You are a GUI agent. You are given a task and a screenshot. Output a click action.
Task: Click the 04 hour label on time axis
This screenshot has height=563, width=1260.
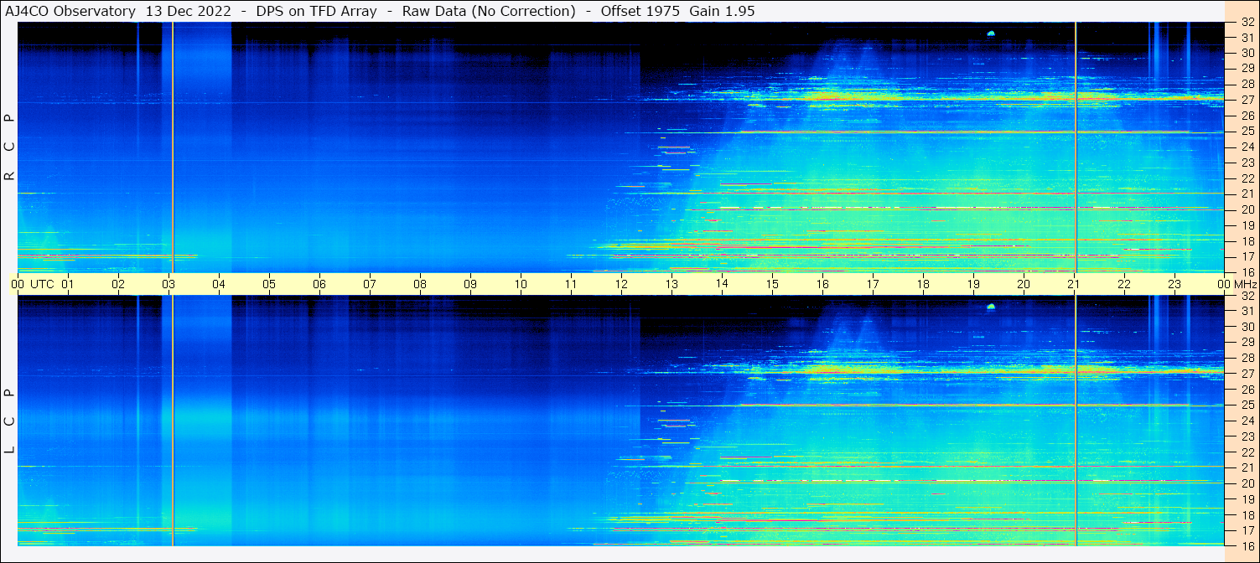click(x=219, y=284)
